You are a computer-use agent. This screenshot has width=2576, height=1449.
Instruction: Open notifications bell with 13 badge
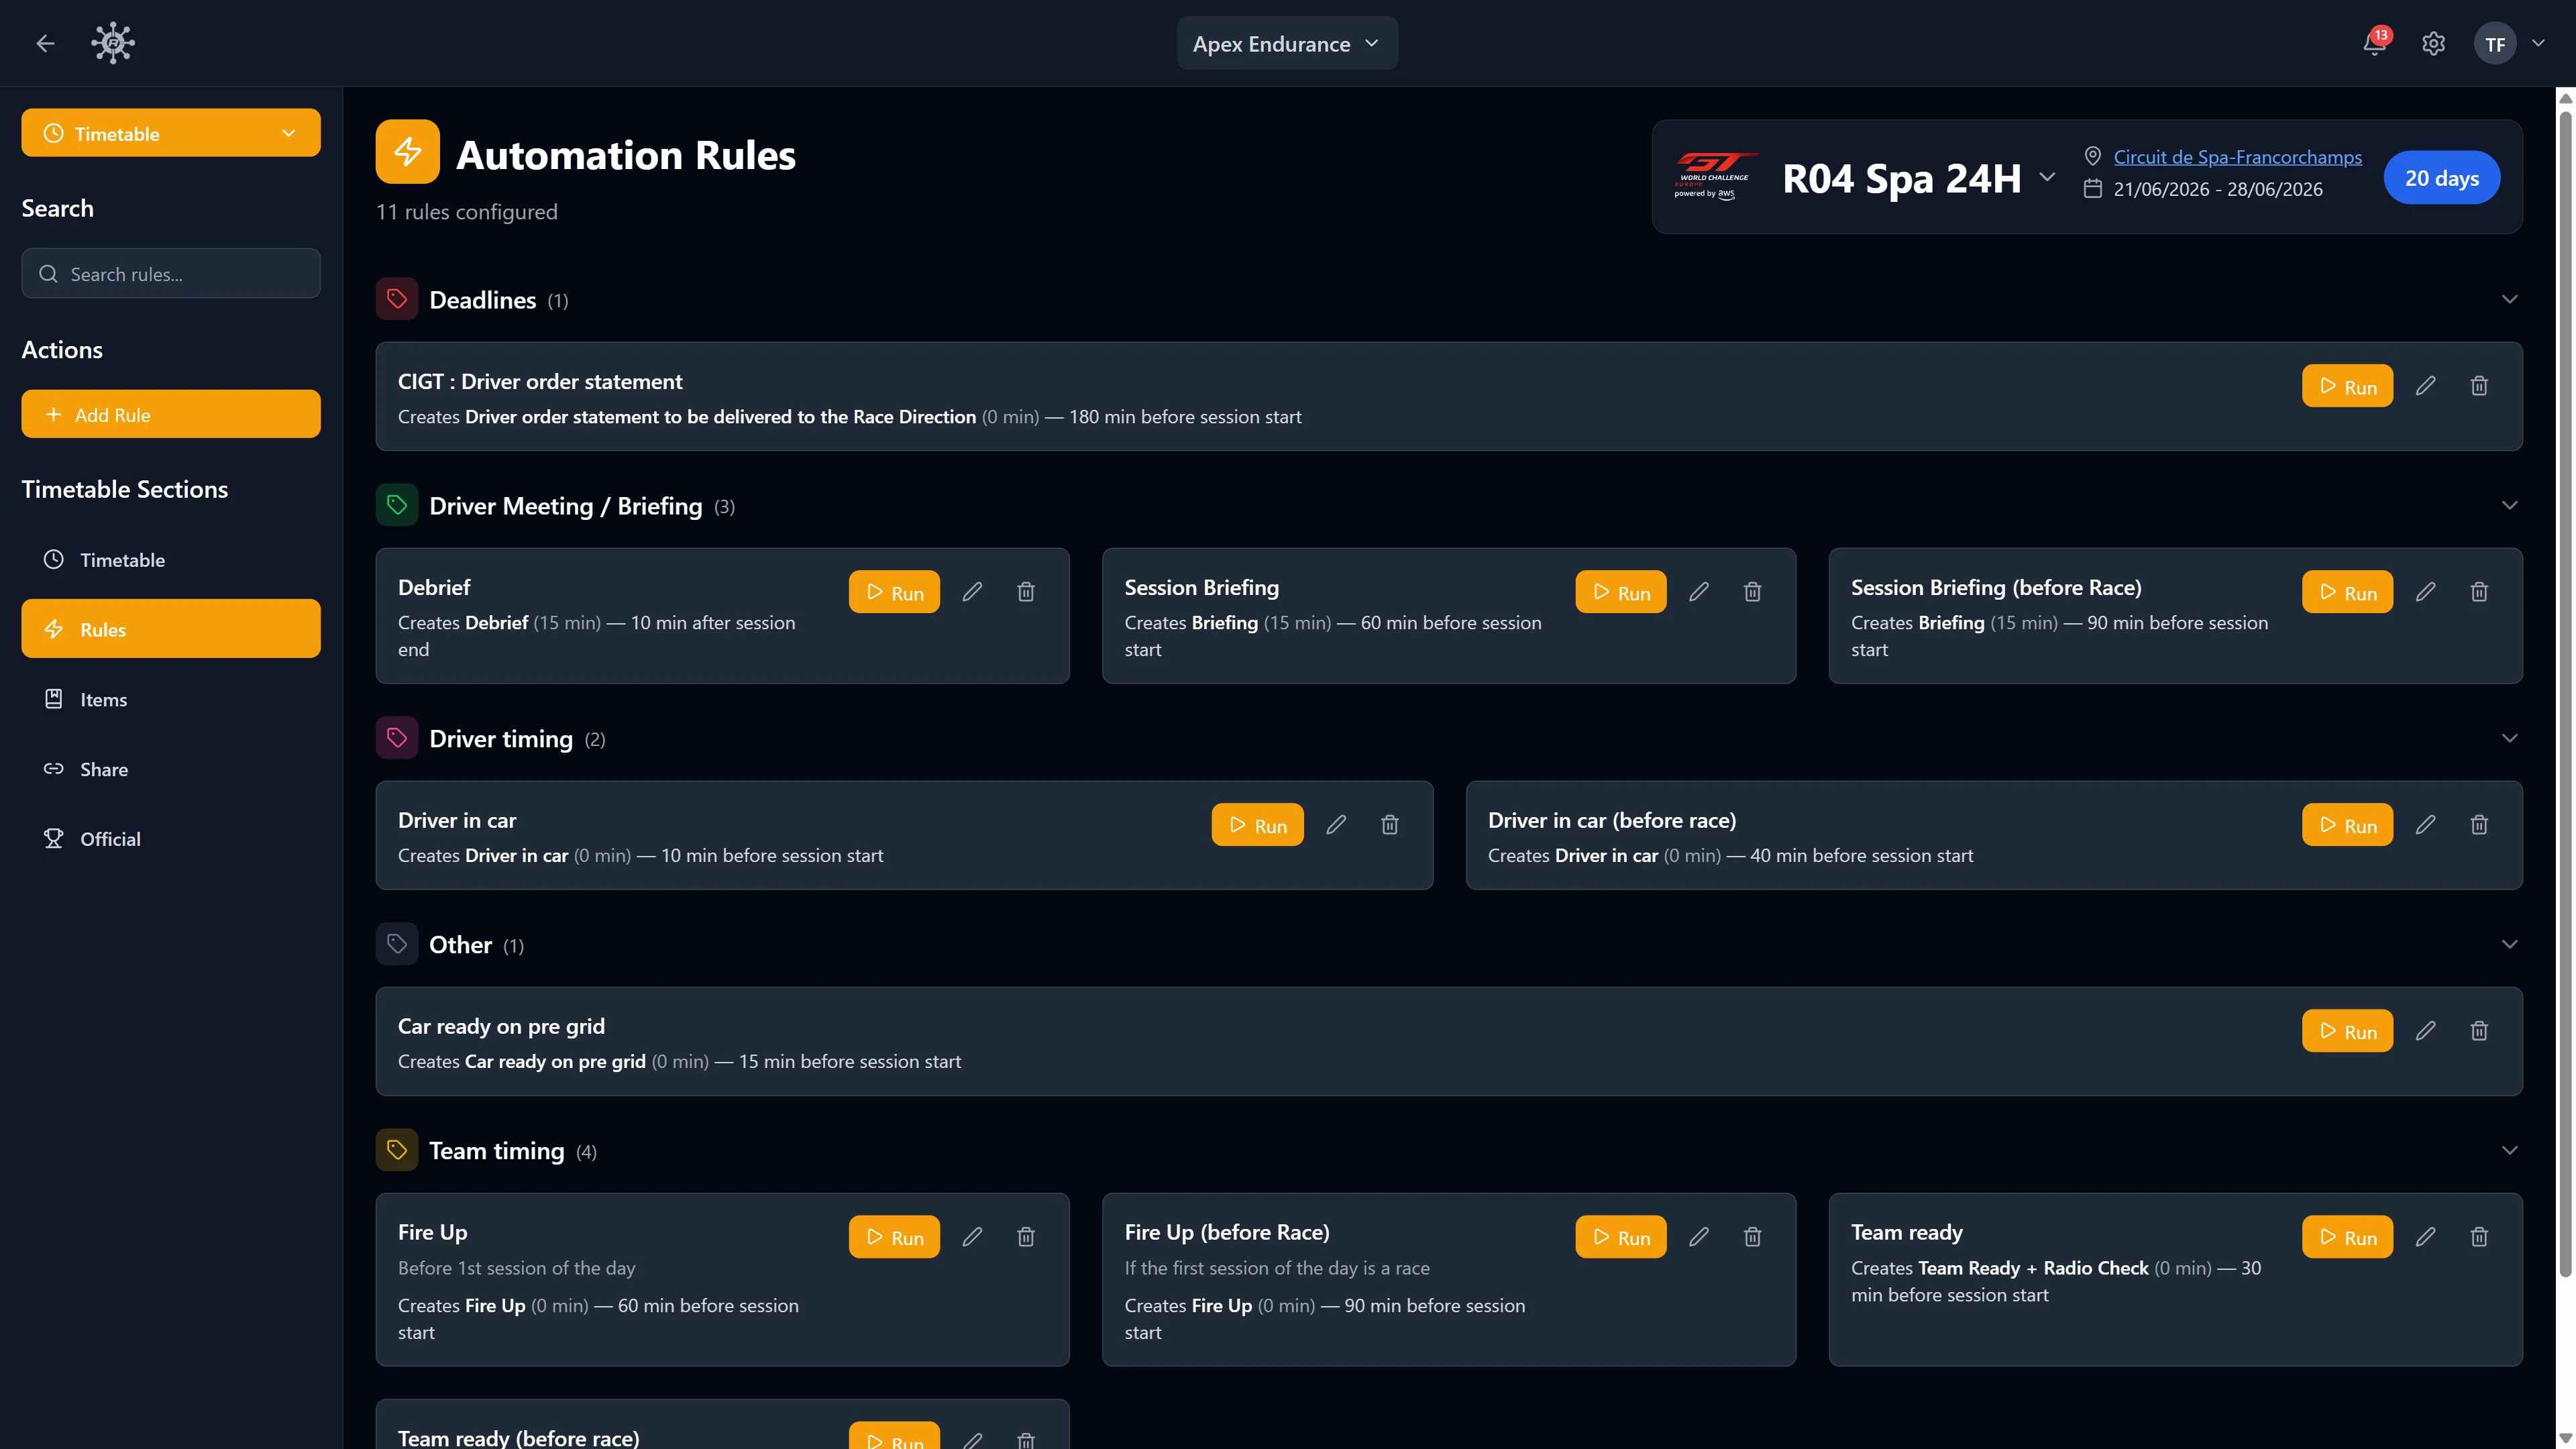2375,43
